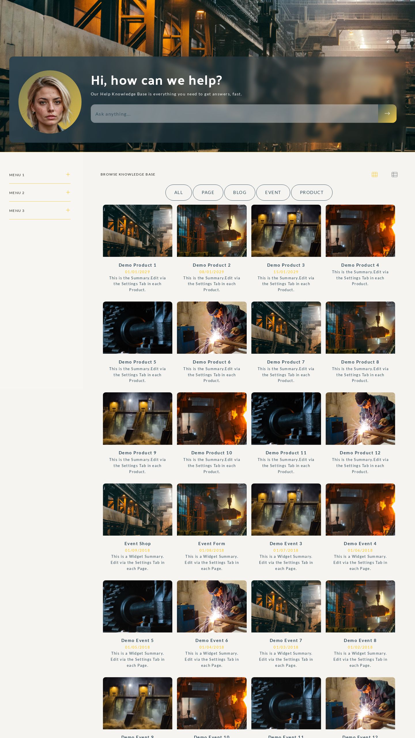Open Demo Event 4 title link
This screenshot has width=415, height=738.
pyautogui.click(x=360, y=544)
